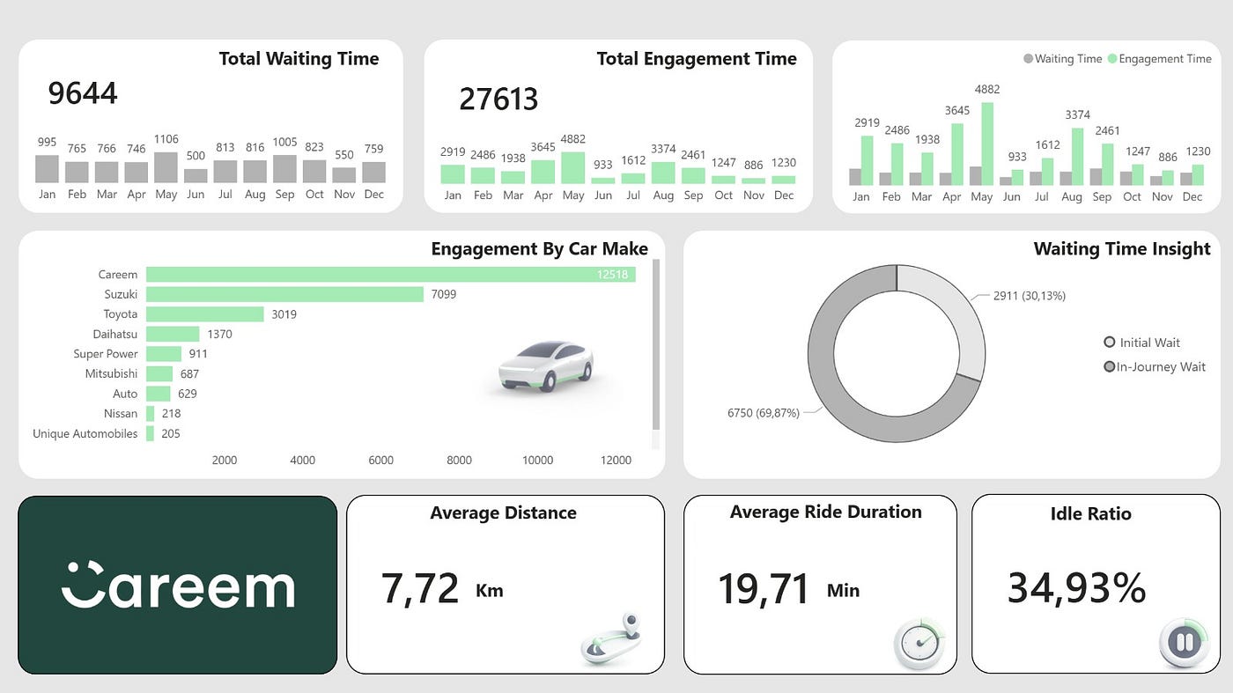Select the Suzuki bar valued 7099
This screenshot has width=1233, height=693.
(284, 294)
